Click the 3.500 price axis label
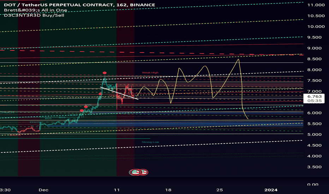Viewport: 329px width, 194px height. pyautogui.click(x=314, y=167)
